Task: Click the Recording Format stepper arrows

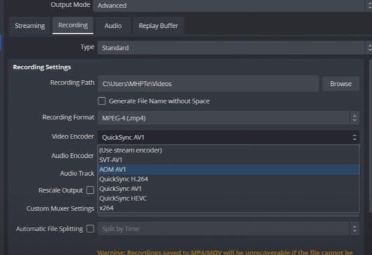Action: 355,118
